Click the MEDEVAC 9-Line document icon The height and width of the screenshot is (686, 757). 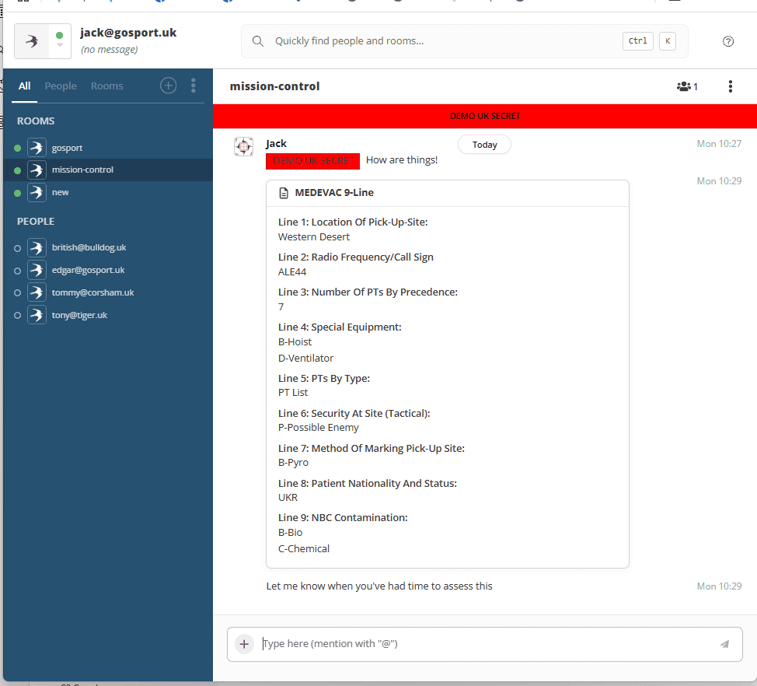tap(284, 193)
